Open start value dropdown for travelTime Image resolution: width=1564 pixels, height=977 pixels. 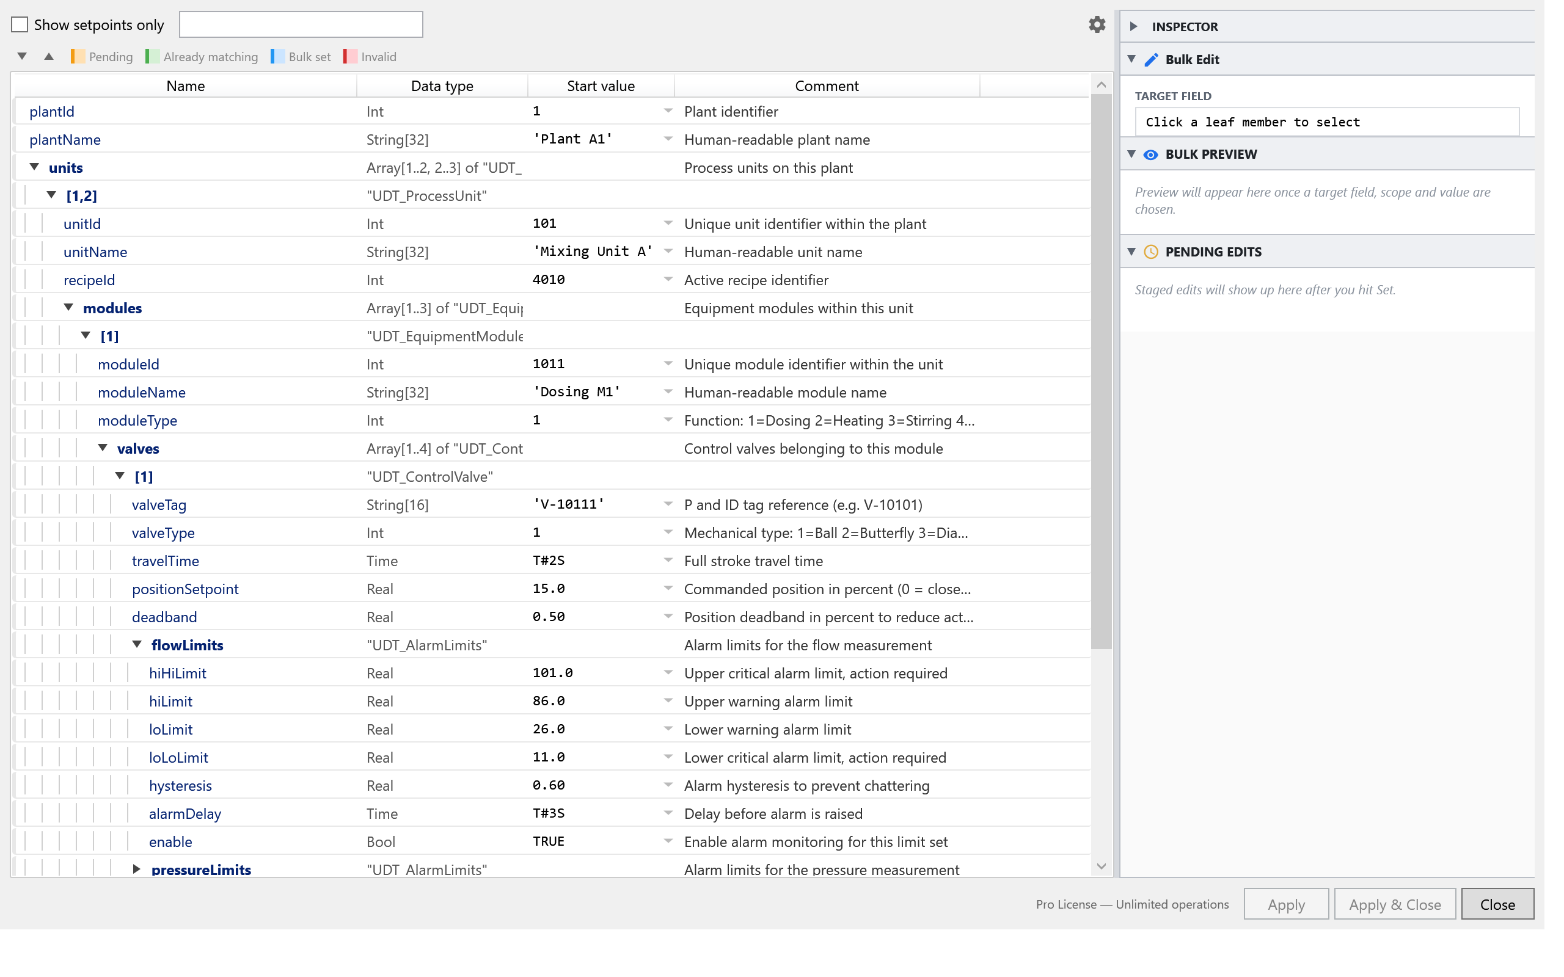(x=668, y=560)
